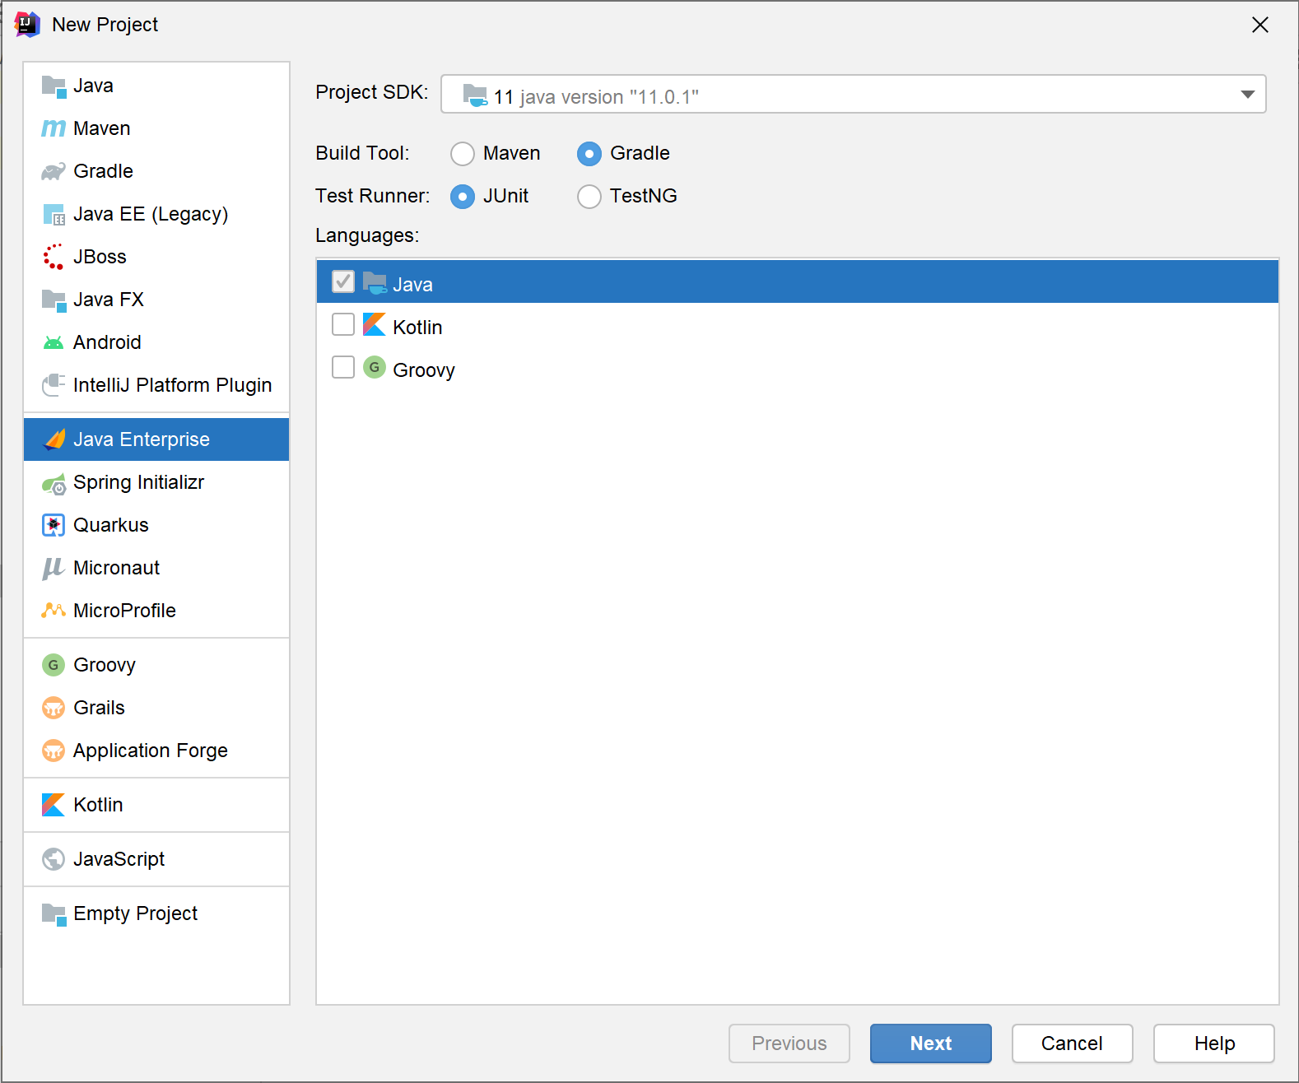
Task: Click the JBoss red dotted icon
Action: [x=54, y=257]
